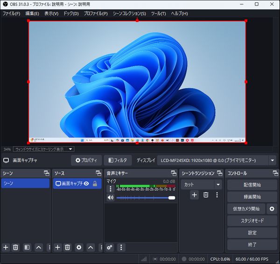Select 画面キャプチャ source in sources list
This screenshot has height=264, width=280.
[x=77, y=183]
